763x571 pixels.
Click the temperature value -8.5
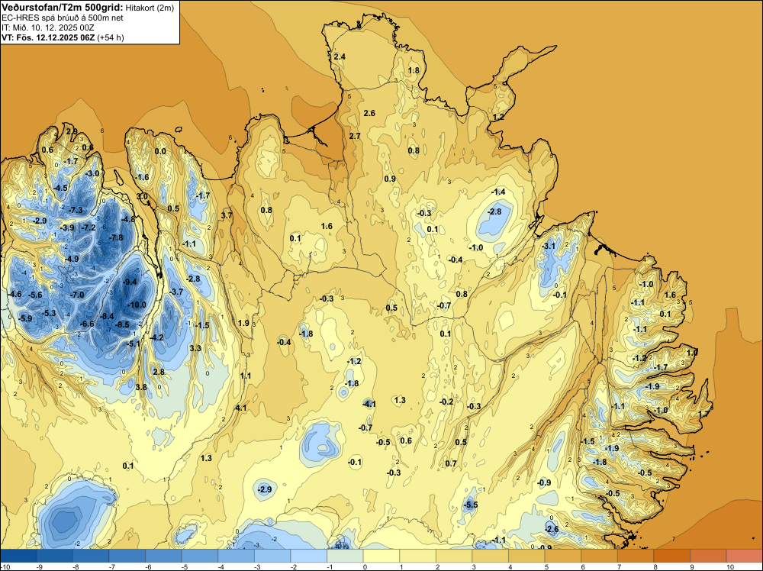click(x=122, y=324)
